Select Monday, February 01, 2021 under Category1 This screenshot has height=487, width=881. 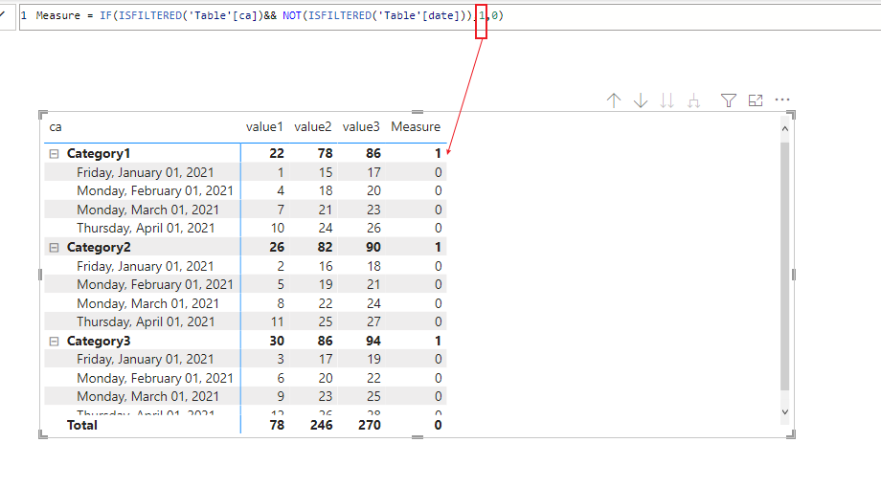tap(155, 190)
